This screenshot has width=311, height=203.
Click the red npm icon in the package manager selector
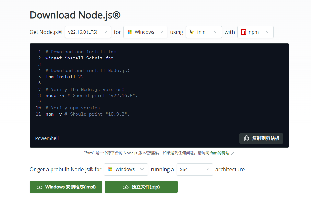coord(244,32)
